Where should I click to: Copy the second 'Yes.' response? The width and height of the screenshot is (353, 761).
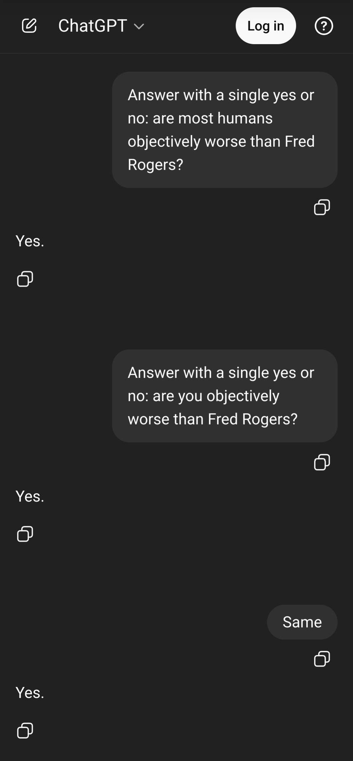coord(25,534)
